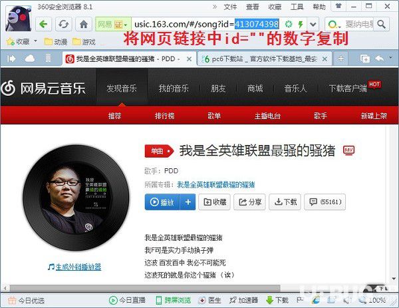The width and height of the screenshot is (399, 308).
Task: Open the 下载客户端 link
Action: coord(348,88)
